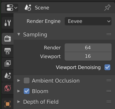Screen dimensions: 115x109
Task: Click the Render samples field showing 64
Action: pyautogui.click(x=88, y=48)
